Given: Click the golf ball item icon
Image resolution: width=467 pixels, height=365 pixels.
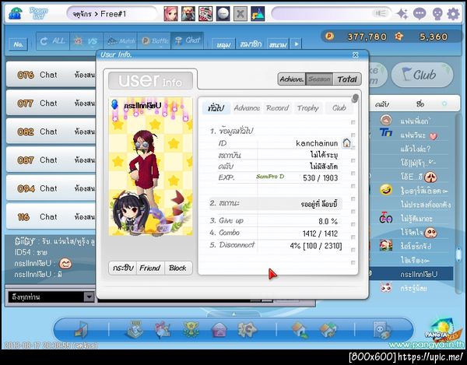Looking at the screenshot, I should (223, 14).
